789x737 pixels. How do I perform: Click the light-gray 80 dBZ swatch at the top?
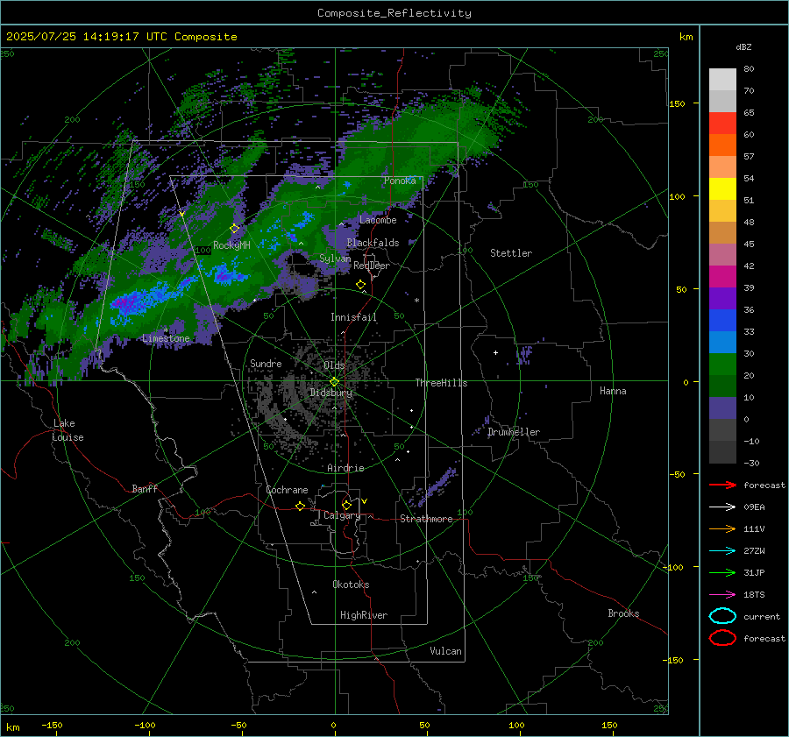pos(722,80)
